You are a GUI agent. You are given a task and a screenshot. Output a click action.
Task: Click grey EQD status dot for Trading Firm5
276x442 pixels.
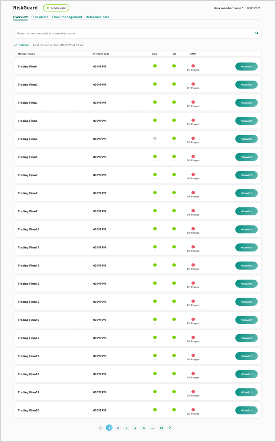pos(155,138)
